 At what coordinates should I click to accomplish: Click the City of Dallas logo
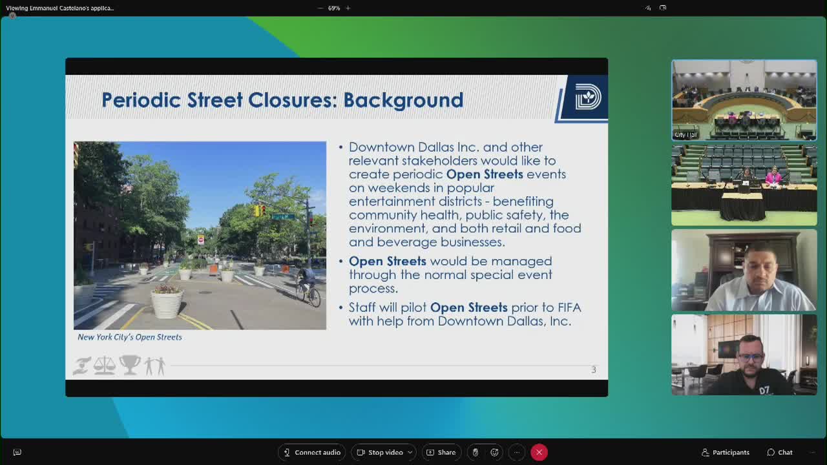(x=587, y=98)
